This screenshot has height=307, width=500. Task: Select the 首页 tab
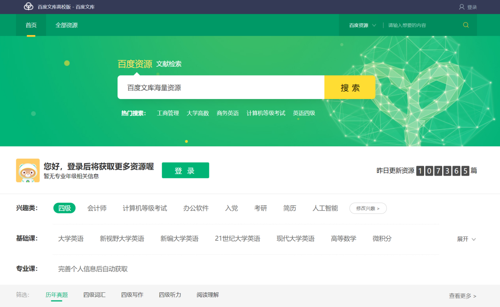(x=31, y=25)
